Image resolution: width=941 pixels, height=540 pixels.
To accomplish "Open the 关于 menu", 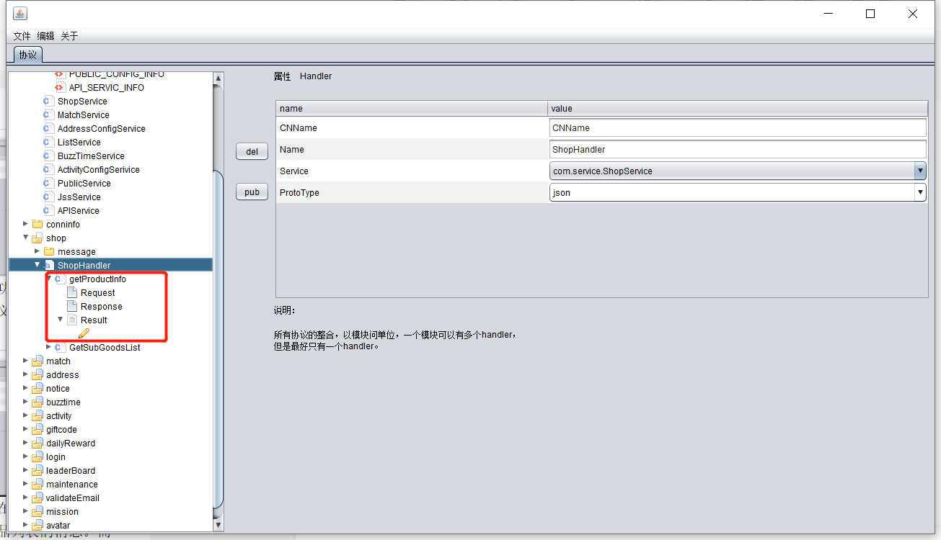I will click(69, 36).
